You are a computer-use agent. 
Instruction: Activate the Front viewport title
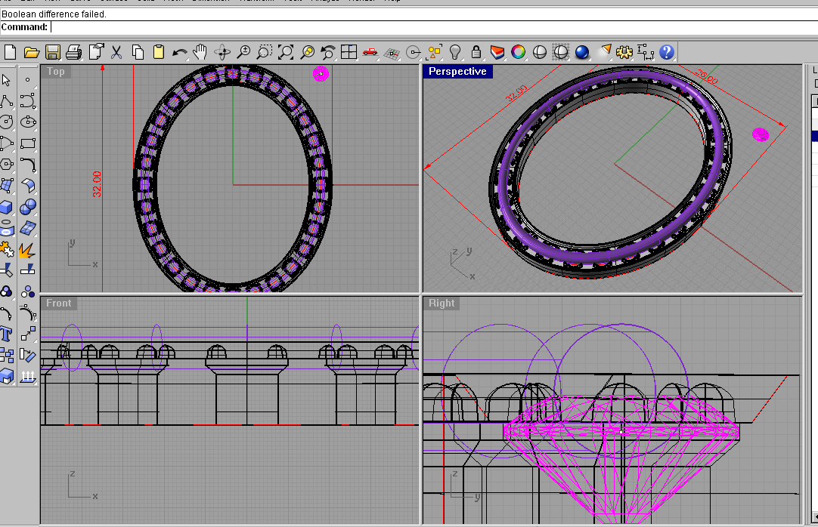pyautogui.click(x=58, y=304)
